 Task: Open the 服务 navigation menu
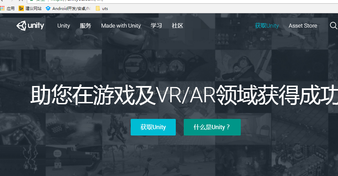click(x=85, y=26)
